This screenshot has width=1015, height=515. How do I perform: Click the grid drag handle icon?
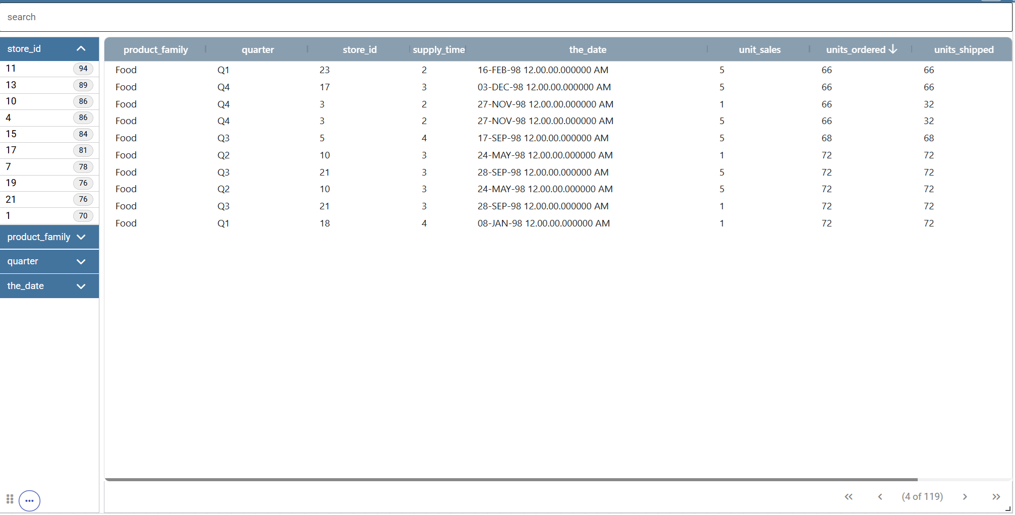click(x=10, y=499)
